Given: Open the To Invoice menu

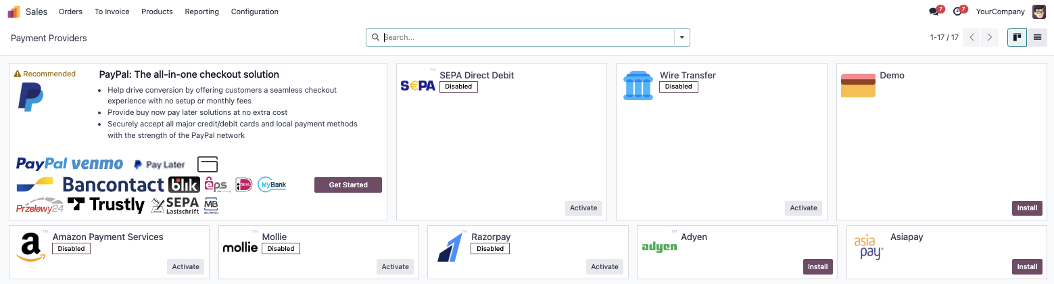Looking at the screenshot, I should [112, 11].
